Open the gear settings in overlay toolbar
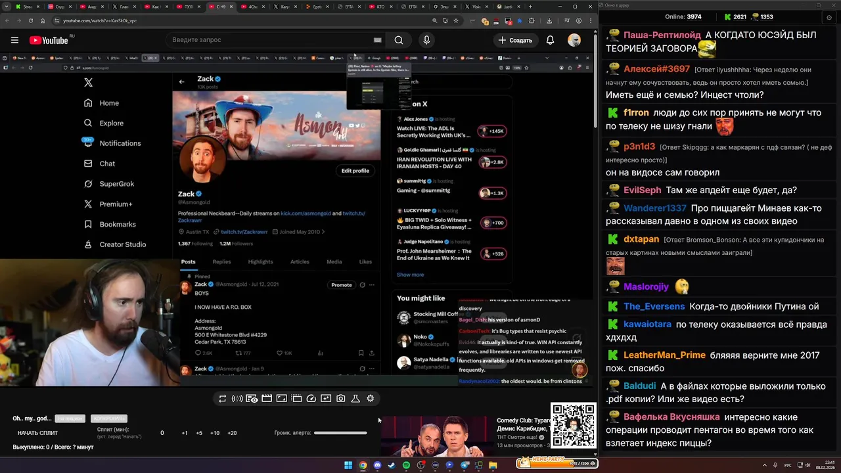 (x=371, y=399)
